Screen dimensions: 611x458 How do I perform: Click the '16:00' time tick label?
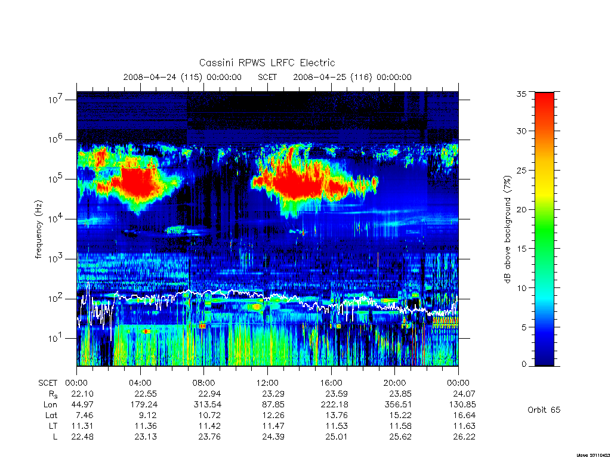pyautogui.click(x=331, y=383)
